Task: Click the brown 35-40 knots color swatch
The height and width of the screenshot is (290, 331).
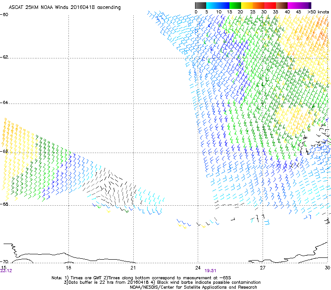Action: point(282,5)
